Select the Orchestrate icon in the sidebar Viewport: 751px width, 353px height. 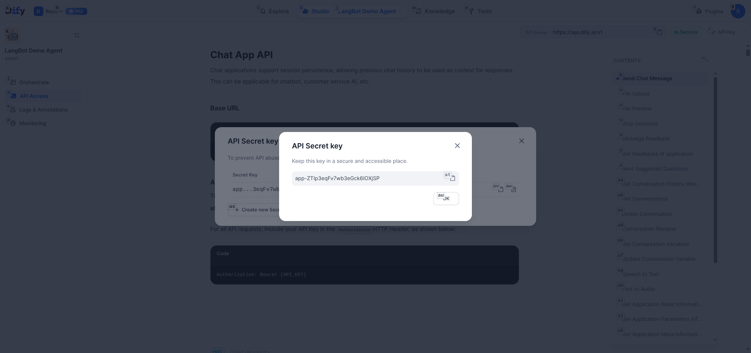[12, 82]
